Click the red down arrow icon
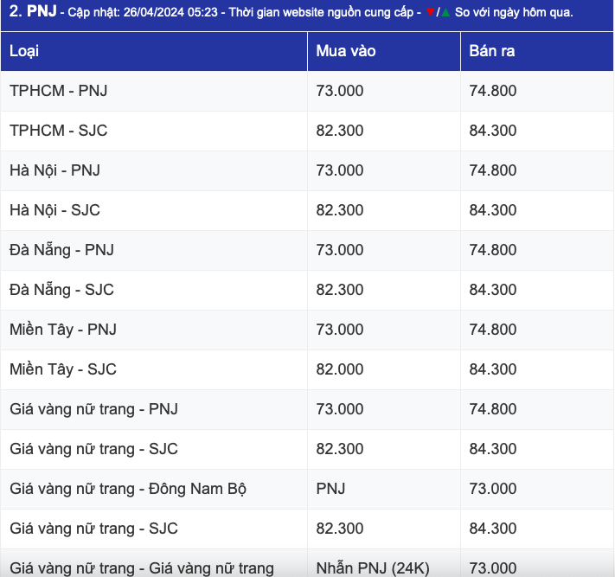The width and height of the screenshot is (615, 577). 430,12
